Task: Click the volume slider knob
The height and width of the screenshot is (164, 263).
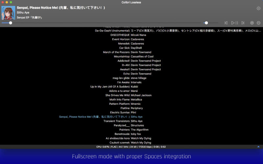Action: 206,23
